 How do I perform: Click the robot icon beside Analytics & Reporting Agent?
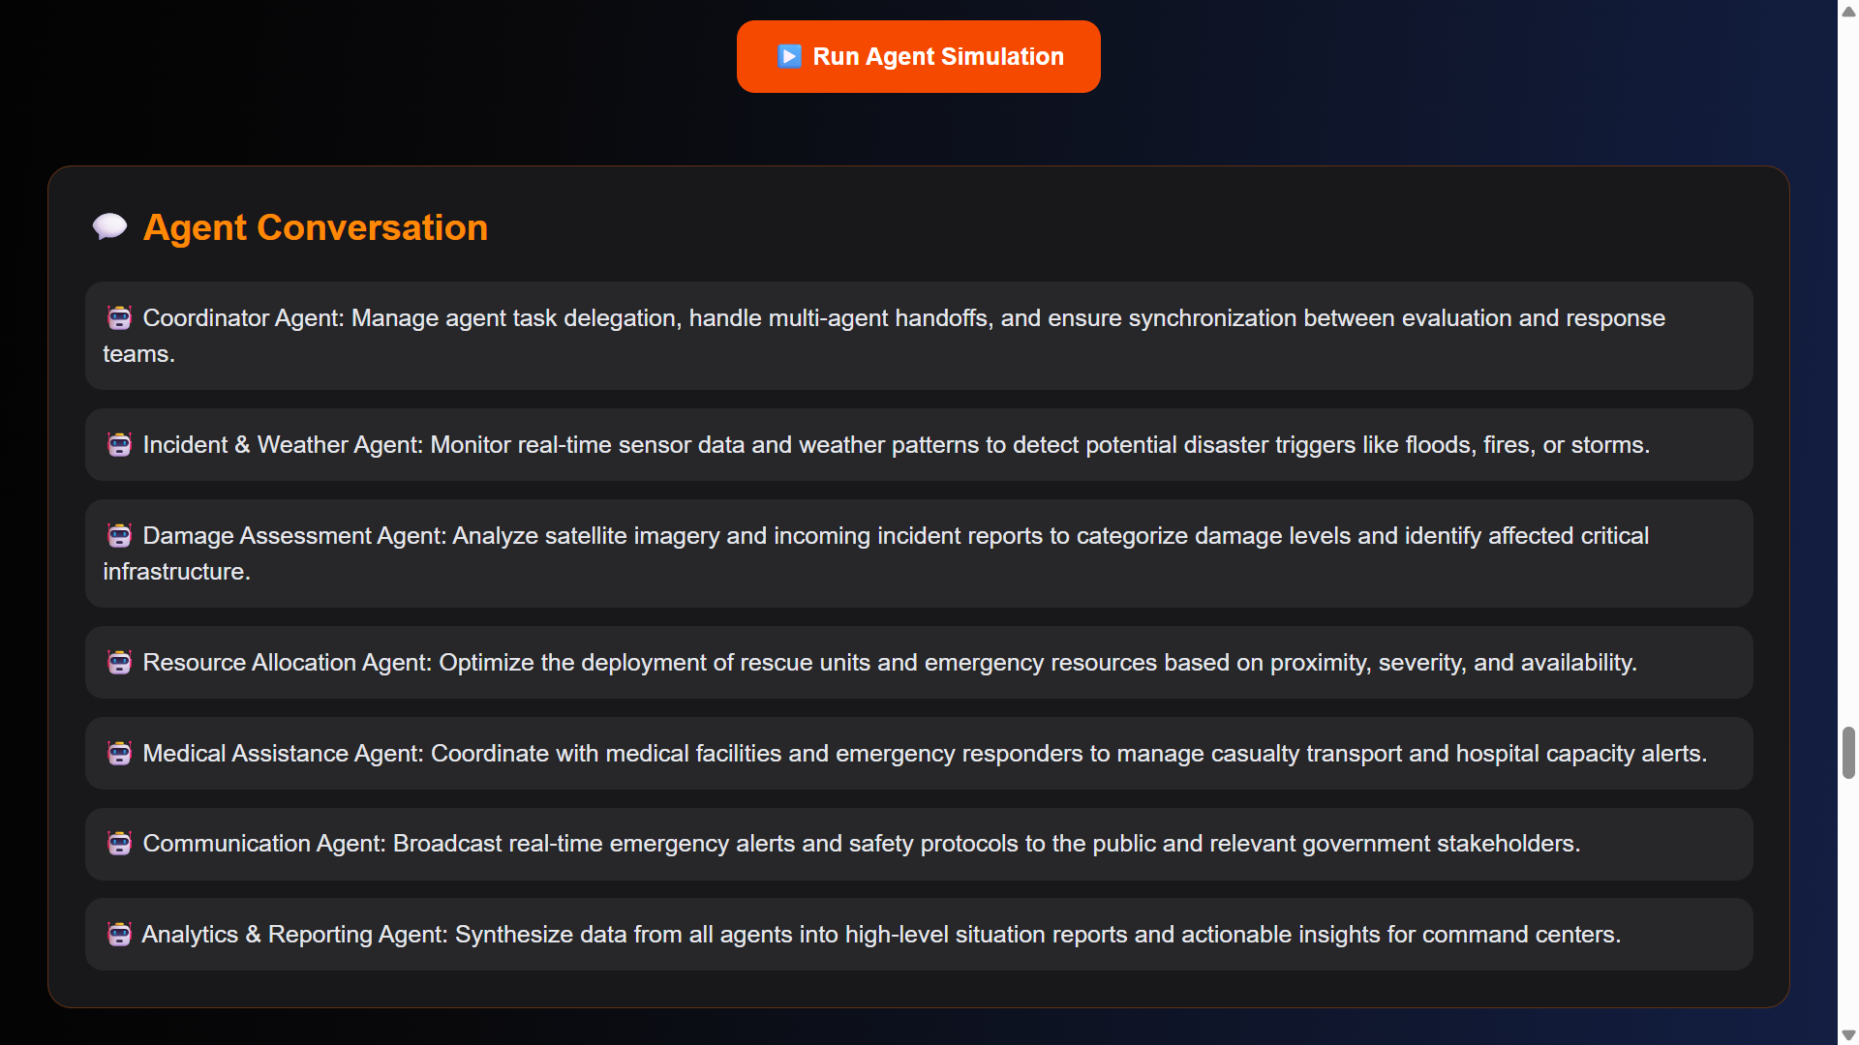tap(119, 935)
